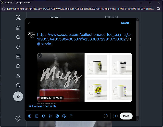
Task: Remove the link preview card
Action: [40, 56]
